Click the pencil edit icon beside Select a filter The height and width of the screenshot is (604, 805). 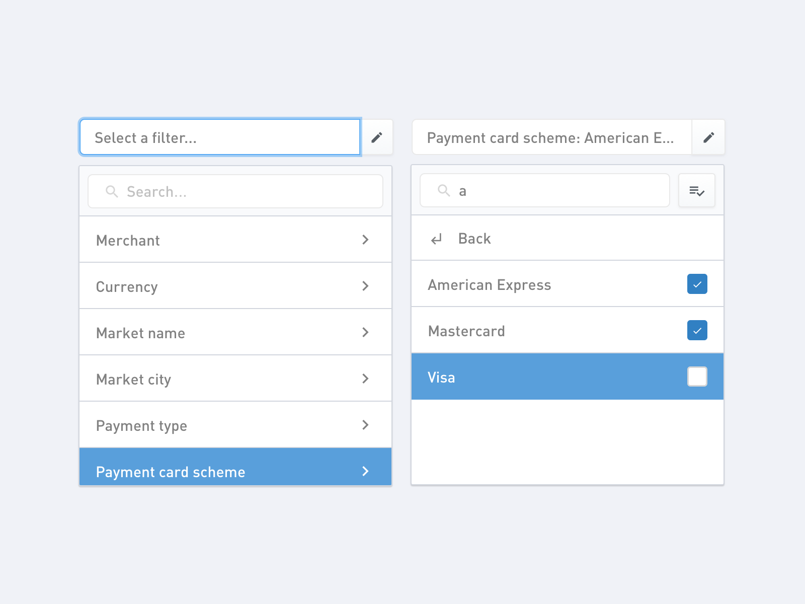[x=377, y=137]
